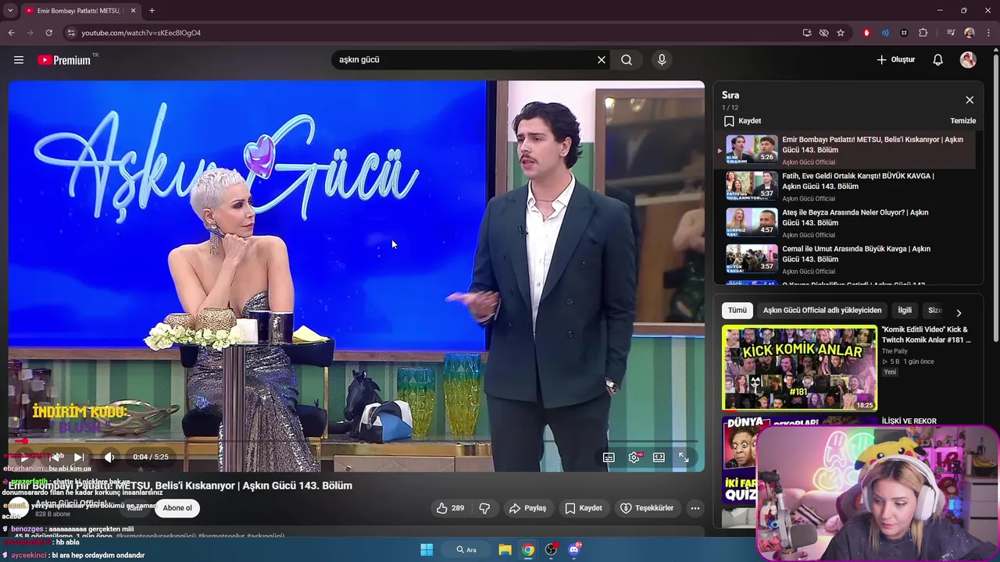Image resolution: width=1000 pixels, height=562 pixels.
Task: Open the tab search dropdown arrow
Action: [10, 11]
